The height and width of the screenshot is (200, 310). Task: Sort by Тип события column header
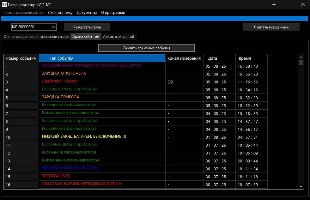pyautogui.click(x=102, y=58)
